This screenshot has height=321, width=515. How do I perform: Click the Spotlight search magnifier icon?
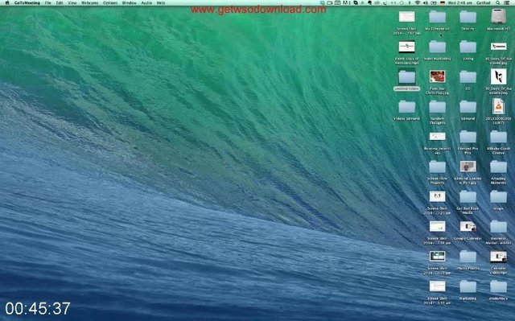[x=498, y=2]
